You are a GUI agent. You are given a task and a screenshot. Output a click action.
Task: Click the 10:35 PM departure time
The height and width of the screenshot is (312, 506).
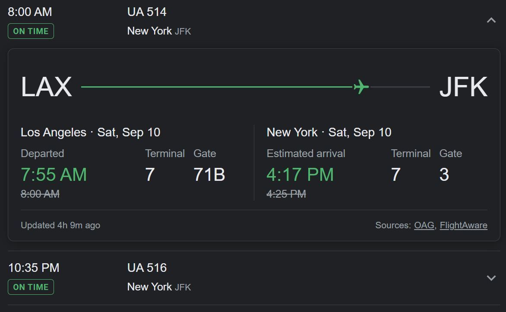tap(34, 268)
